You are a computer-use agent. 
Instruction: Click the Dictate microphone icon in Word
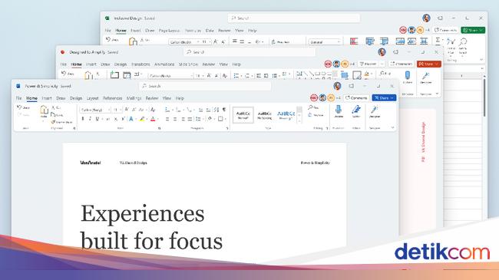click(x=339, y=112)
